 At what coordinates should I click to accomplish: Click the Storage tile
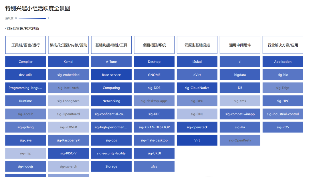(x=111, y=166)
